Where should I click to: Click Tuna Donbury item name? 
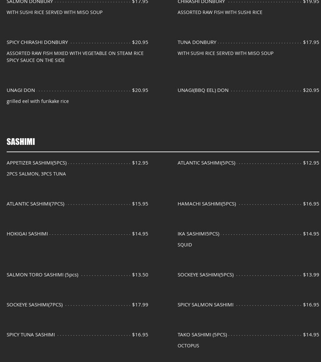197,42
